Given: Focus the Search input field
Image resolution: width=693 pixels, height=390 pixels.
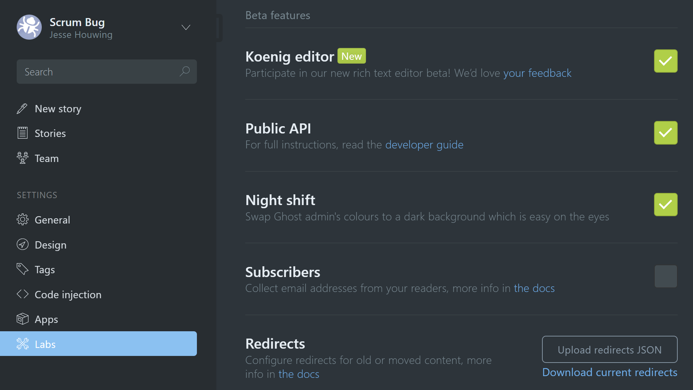Looking at the screenshot, I should 99,72.
